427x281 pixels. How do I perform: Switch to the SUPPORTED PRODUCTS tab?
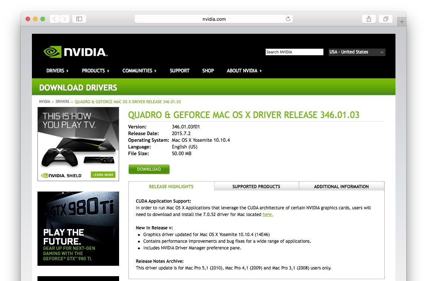(x=256, y=186)
